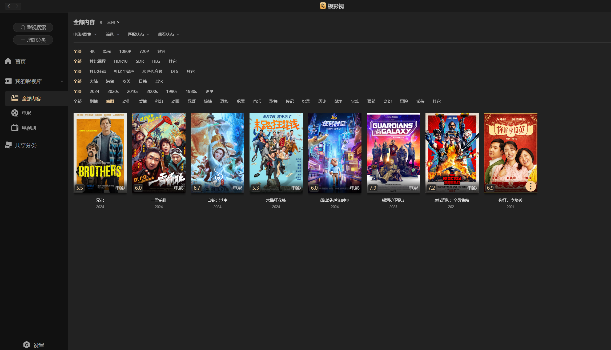This screenshot has width=611, height=350.
Task: Open the Shared categories section
Action: pos(26,145)
